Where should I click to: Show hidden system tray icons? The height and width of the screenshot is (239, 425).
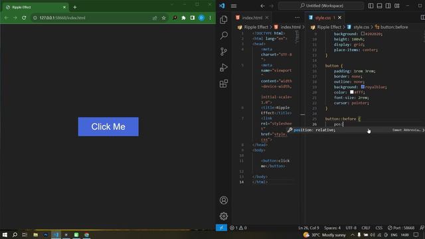[x=353, y=234]
